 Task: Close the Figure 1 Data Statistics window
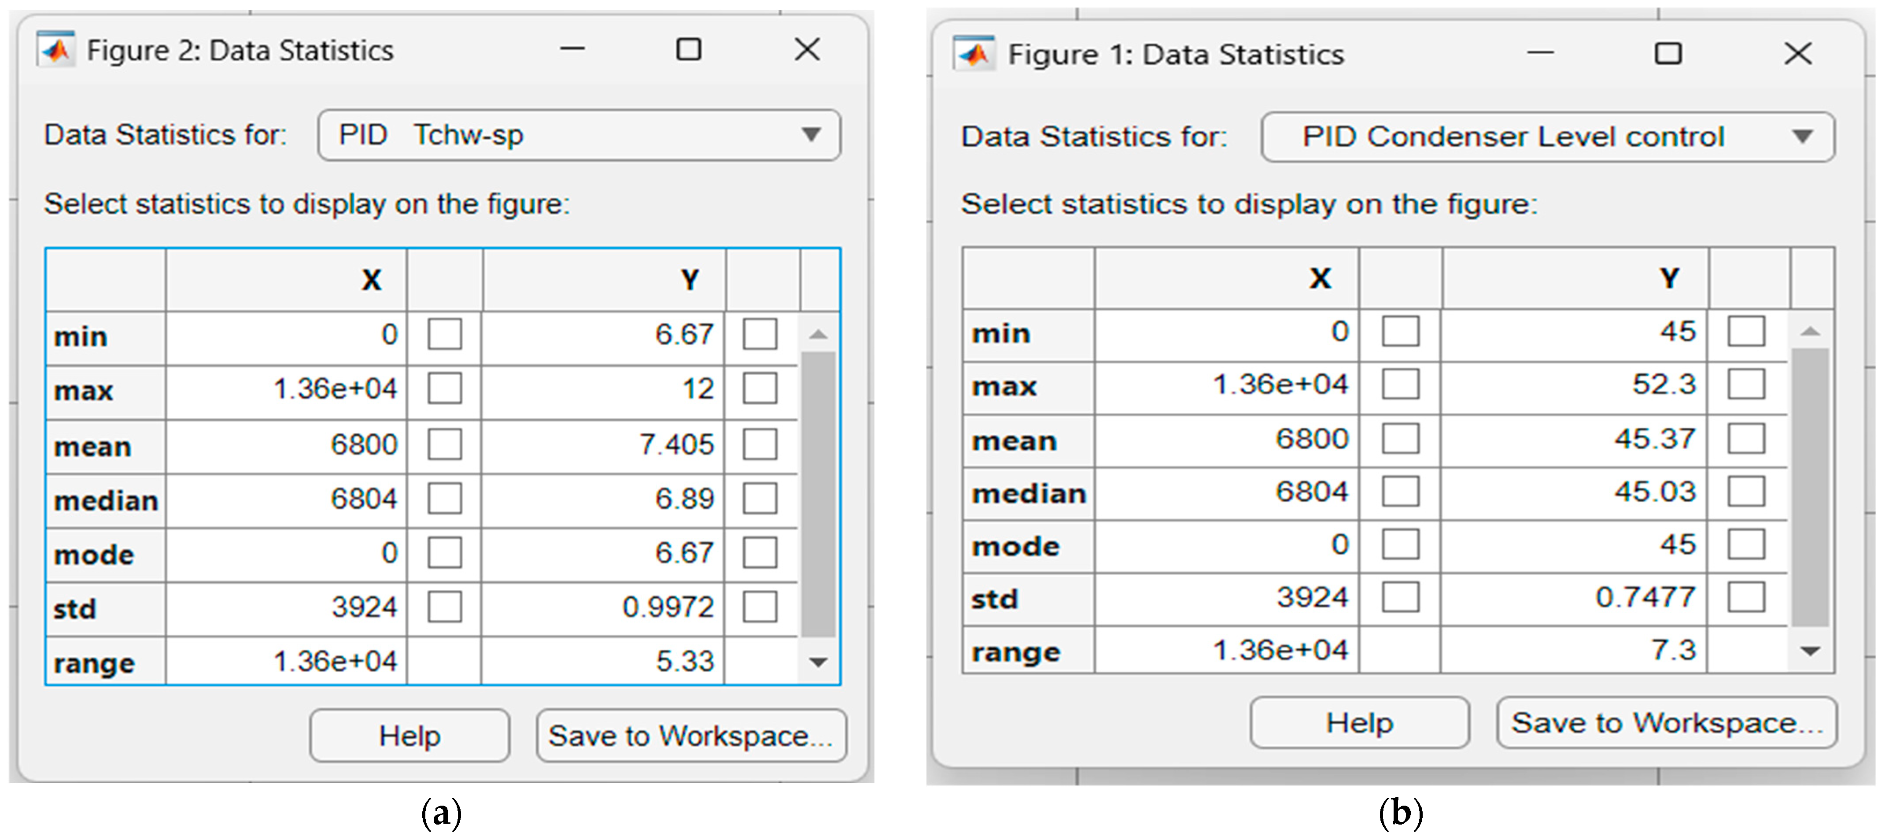pos(1798,53)
